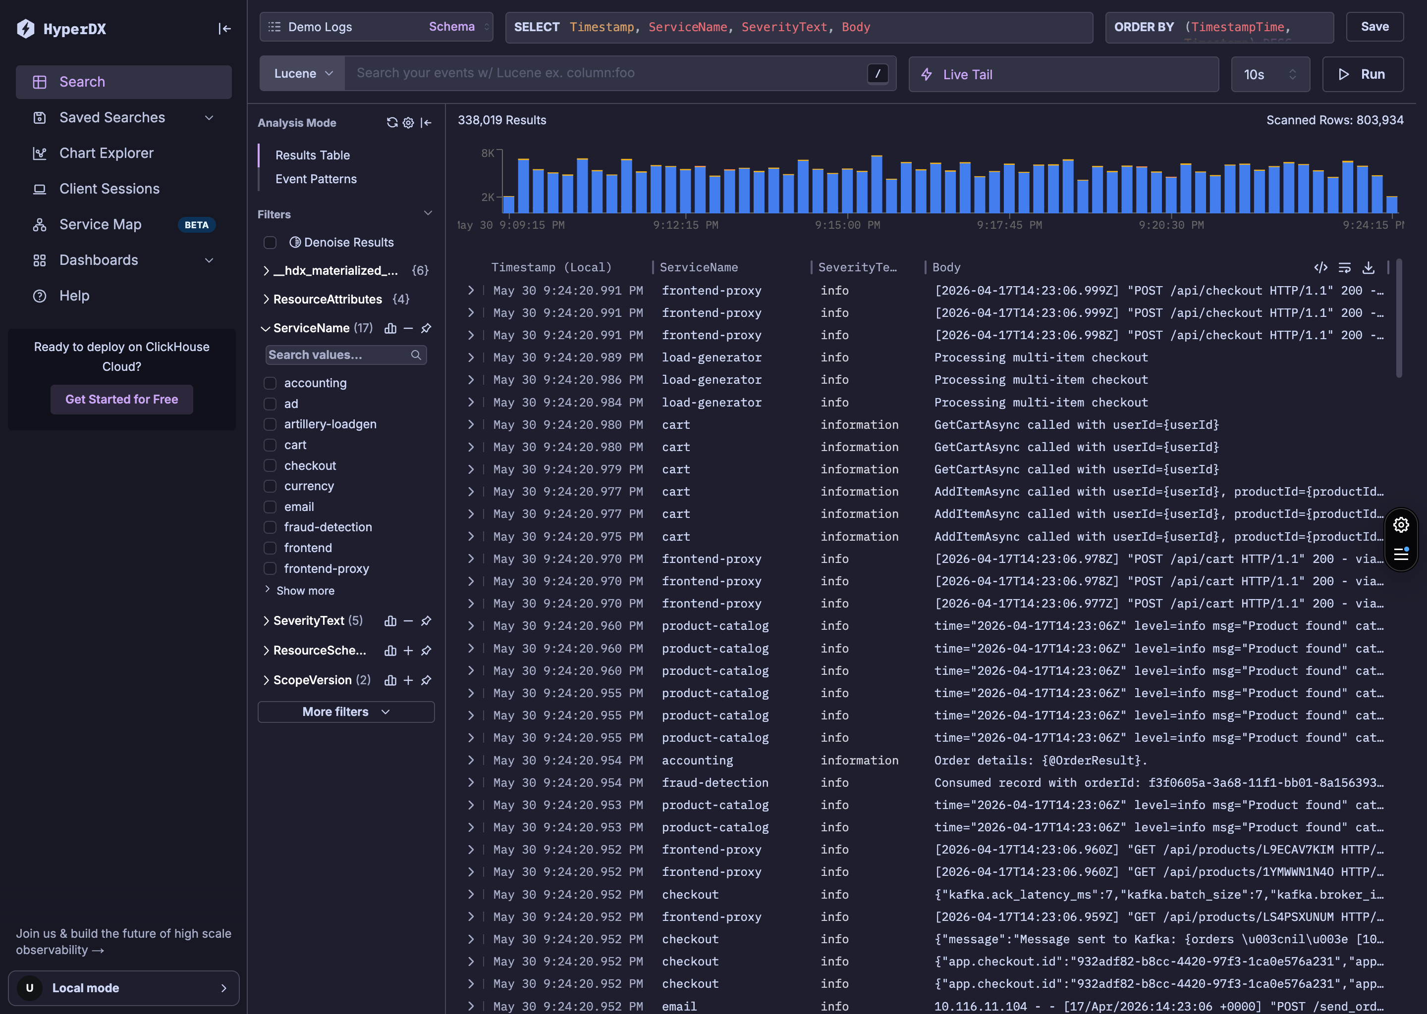The width and height of the screenshot is (1427, 1014).
Task: Click the search magnifier in ServiceName values
Action: click(x=416, y=355)
